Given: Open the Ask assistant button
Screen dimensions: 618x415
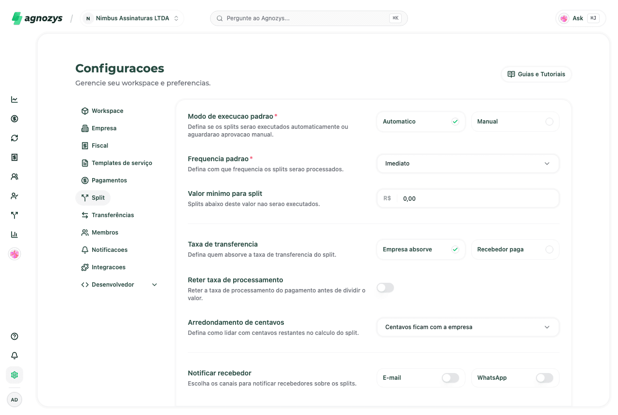Looking at the screenshot, I should (581, 18).
